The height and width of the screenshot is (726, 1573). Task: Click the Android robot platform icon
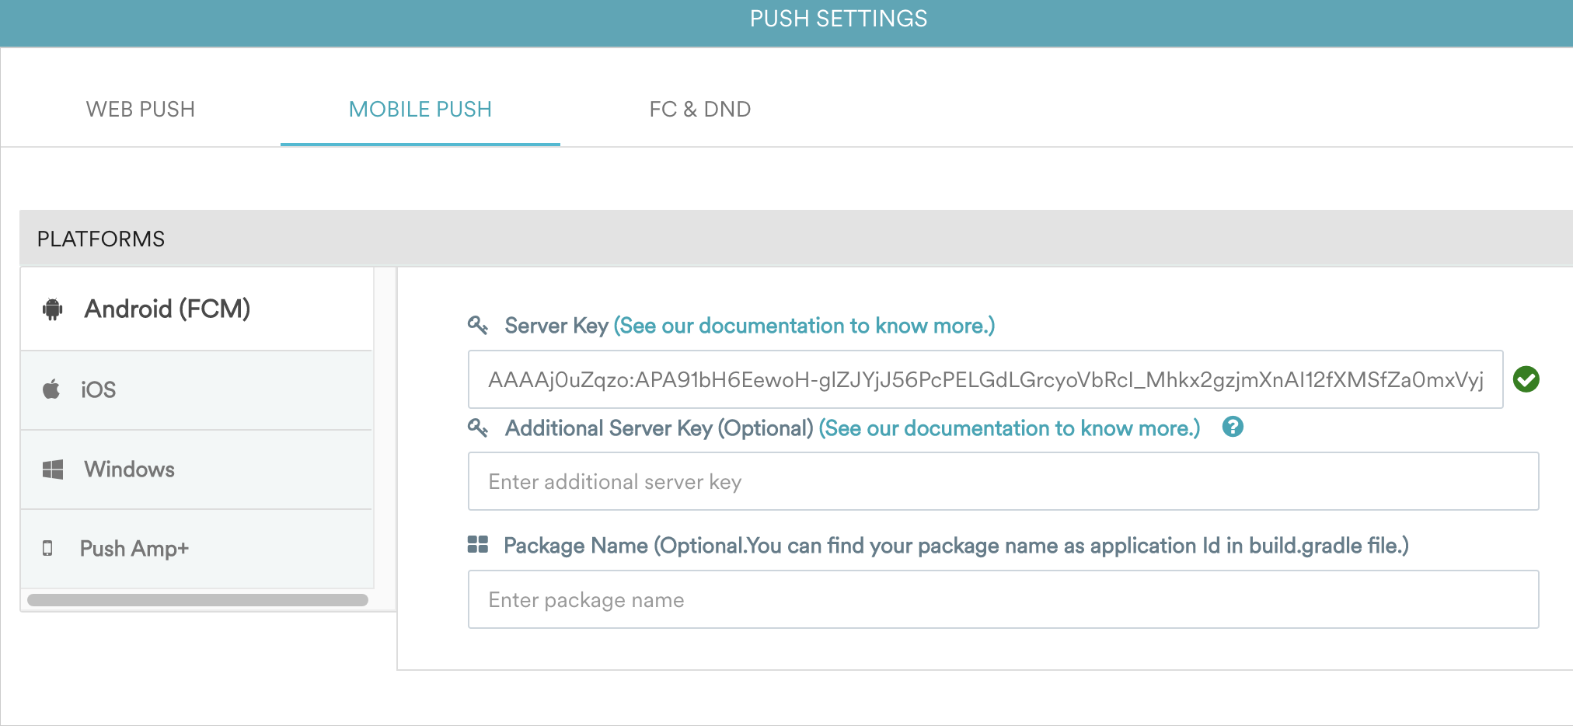[x=51, y=309]
